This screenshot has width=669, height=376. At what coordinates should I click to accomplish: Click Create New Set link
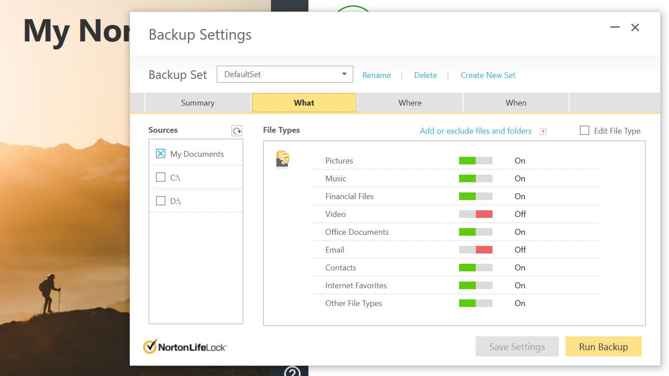click(488, 75)
